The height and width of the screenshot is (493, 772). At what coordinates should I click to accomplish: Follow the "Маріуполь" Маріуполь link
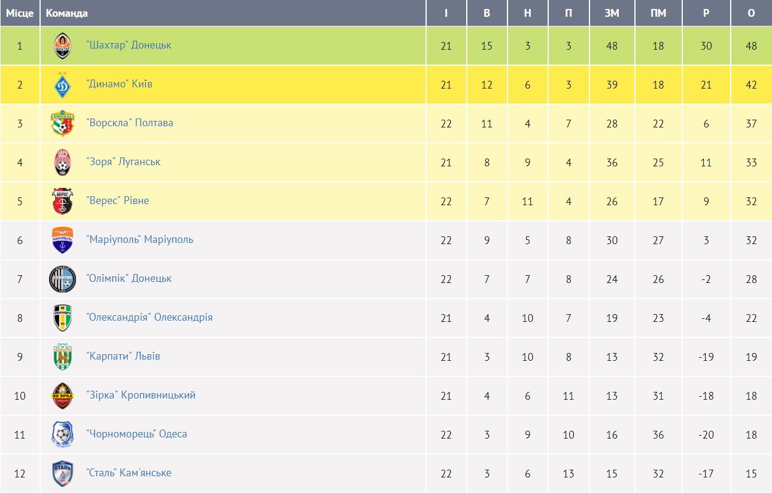(x=139, y=239)
